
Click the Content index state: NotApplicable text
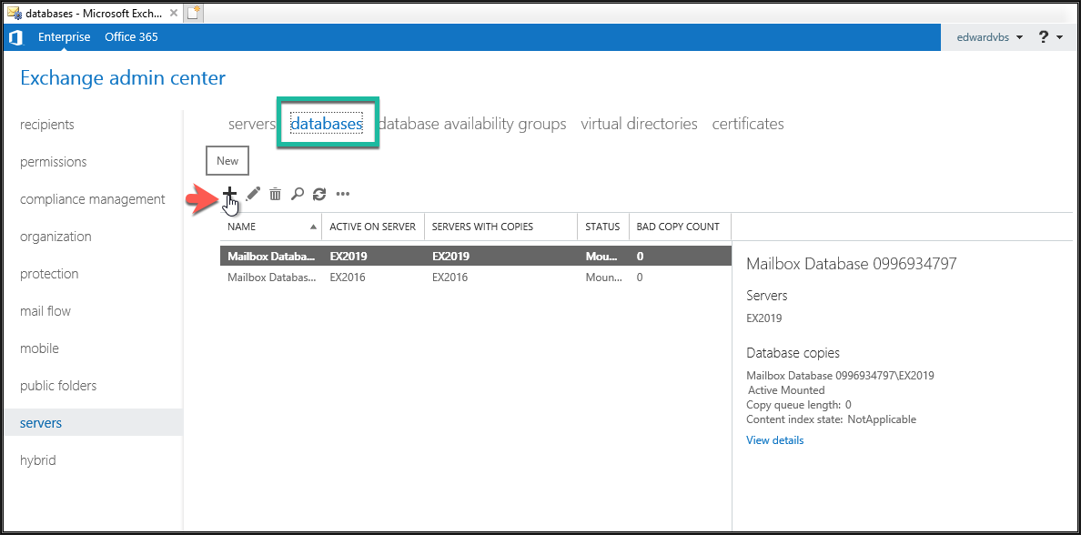[x=832, y=419]
